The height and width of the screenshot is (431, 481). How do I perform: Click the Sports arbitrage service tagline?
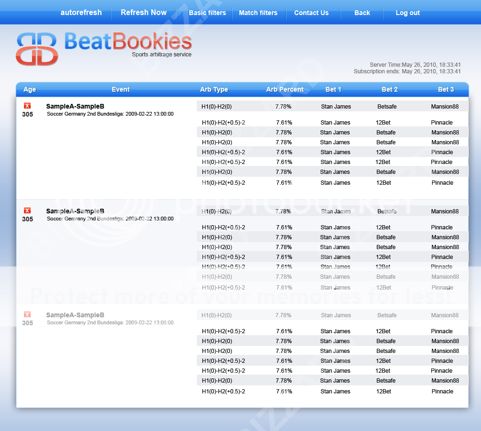coord(162,55)
